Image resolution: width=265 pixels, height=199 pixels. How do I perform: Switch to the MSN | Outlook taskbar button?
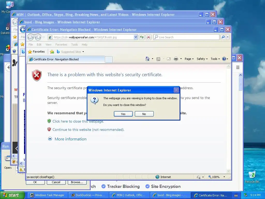point(129,195)
